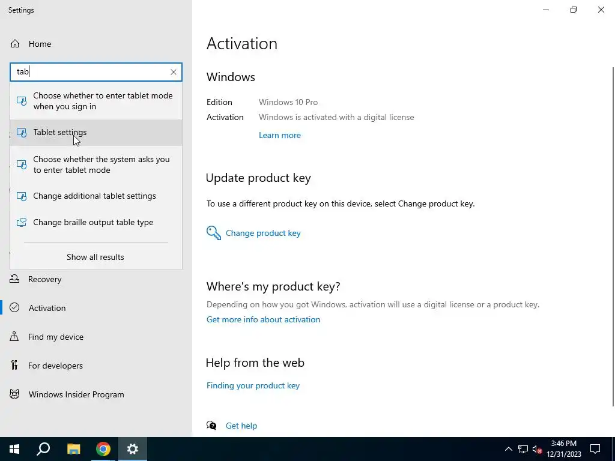Click icon beside braille output table result
The width and height of the screenshot is (615, 461).
pos(22,222)
